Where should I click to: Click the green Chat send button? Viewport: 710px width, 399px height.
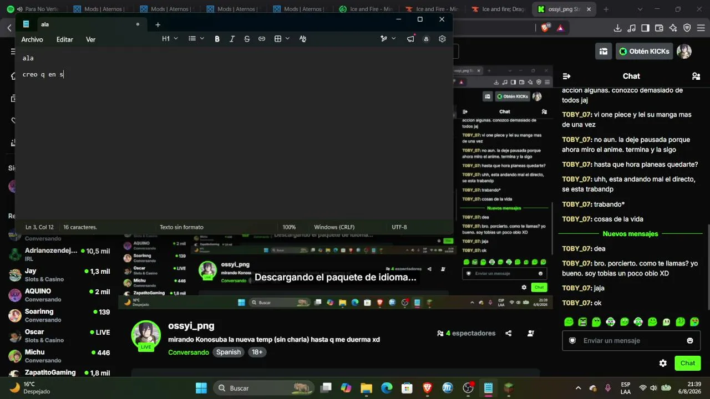click(x=688, y=363)
